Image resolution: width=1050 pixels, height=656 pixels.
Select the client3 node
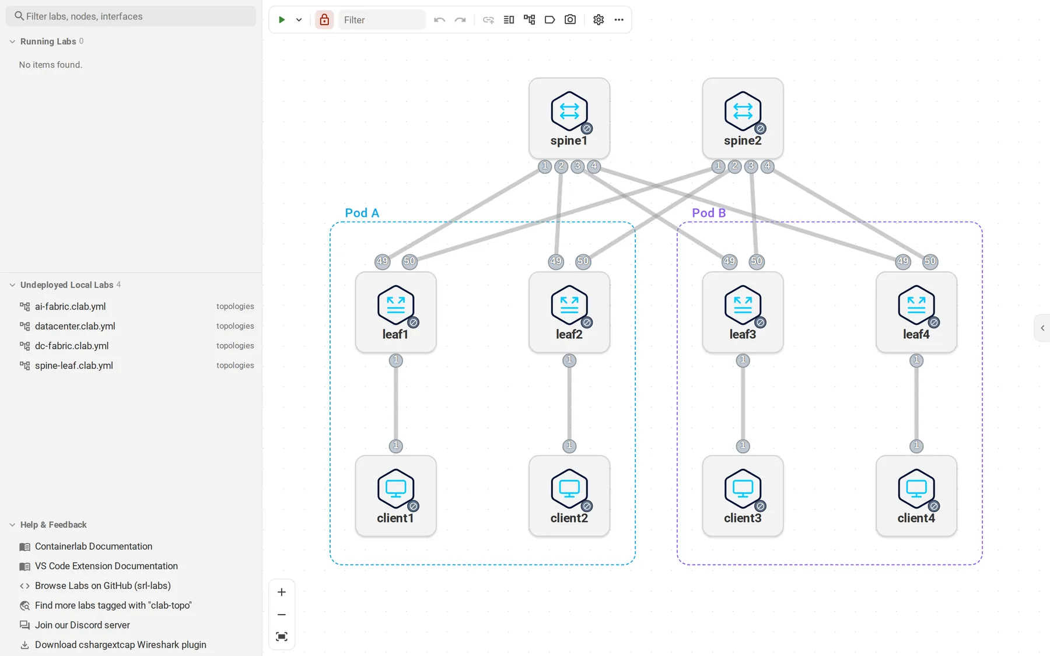pyautogui.click(x=743, y=496)
